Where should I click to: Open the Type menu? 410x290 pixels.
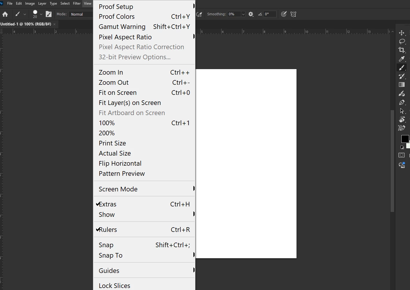coord(53,3)
